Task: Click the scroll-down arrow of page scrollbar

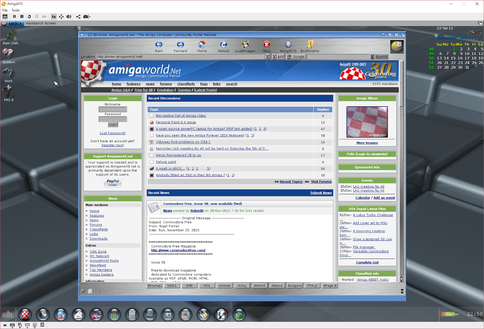Action: [401, 280]
